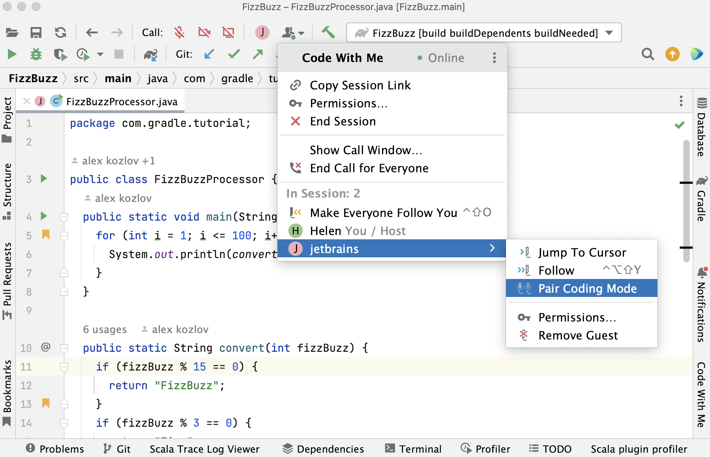This screenshot has height=457, width=710.
Task: Open FizzBuzz run configuration dropdown
Action: click(484, 33)
